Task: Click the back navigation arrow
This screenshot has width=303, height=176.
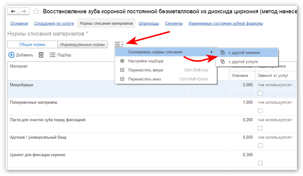Action: pyautogui.click(x=13, y=11)
